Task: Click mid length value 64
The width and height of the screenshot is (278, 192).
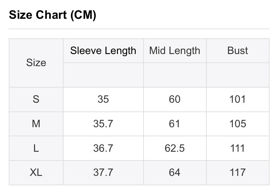Action: (x=175, y=172)
